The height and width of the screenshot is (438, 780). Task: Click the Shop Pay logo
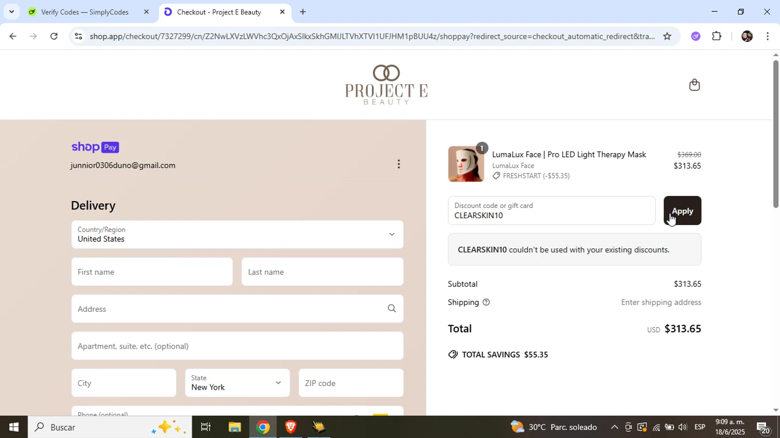95,148
